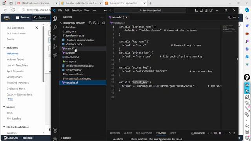Open Launch Templates link in AWS
The image size is (251, 141).
[x=17, y=65]
